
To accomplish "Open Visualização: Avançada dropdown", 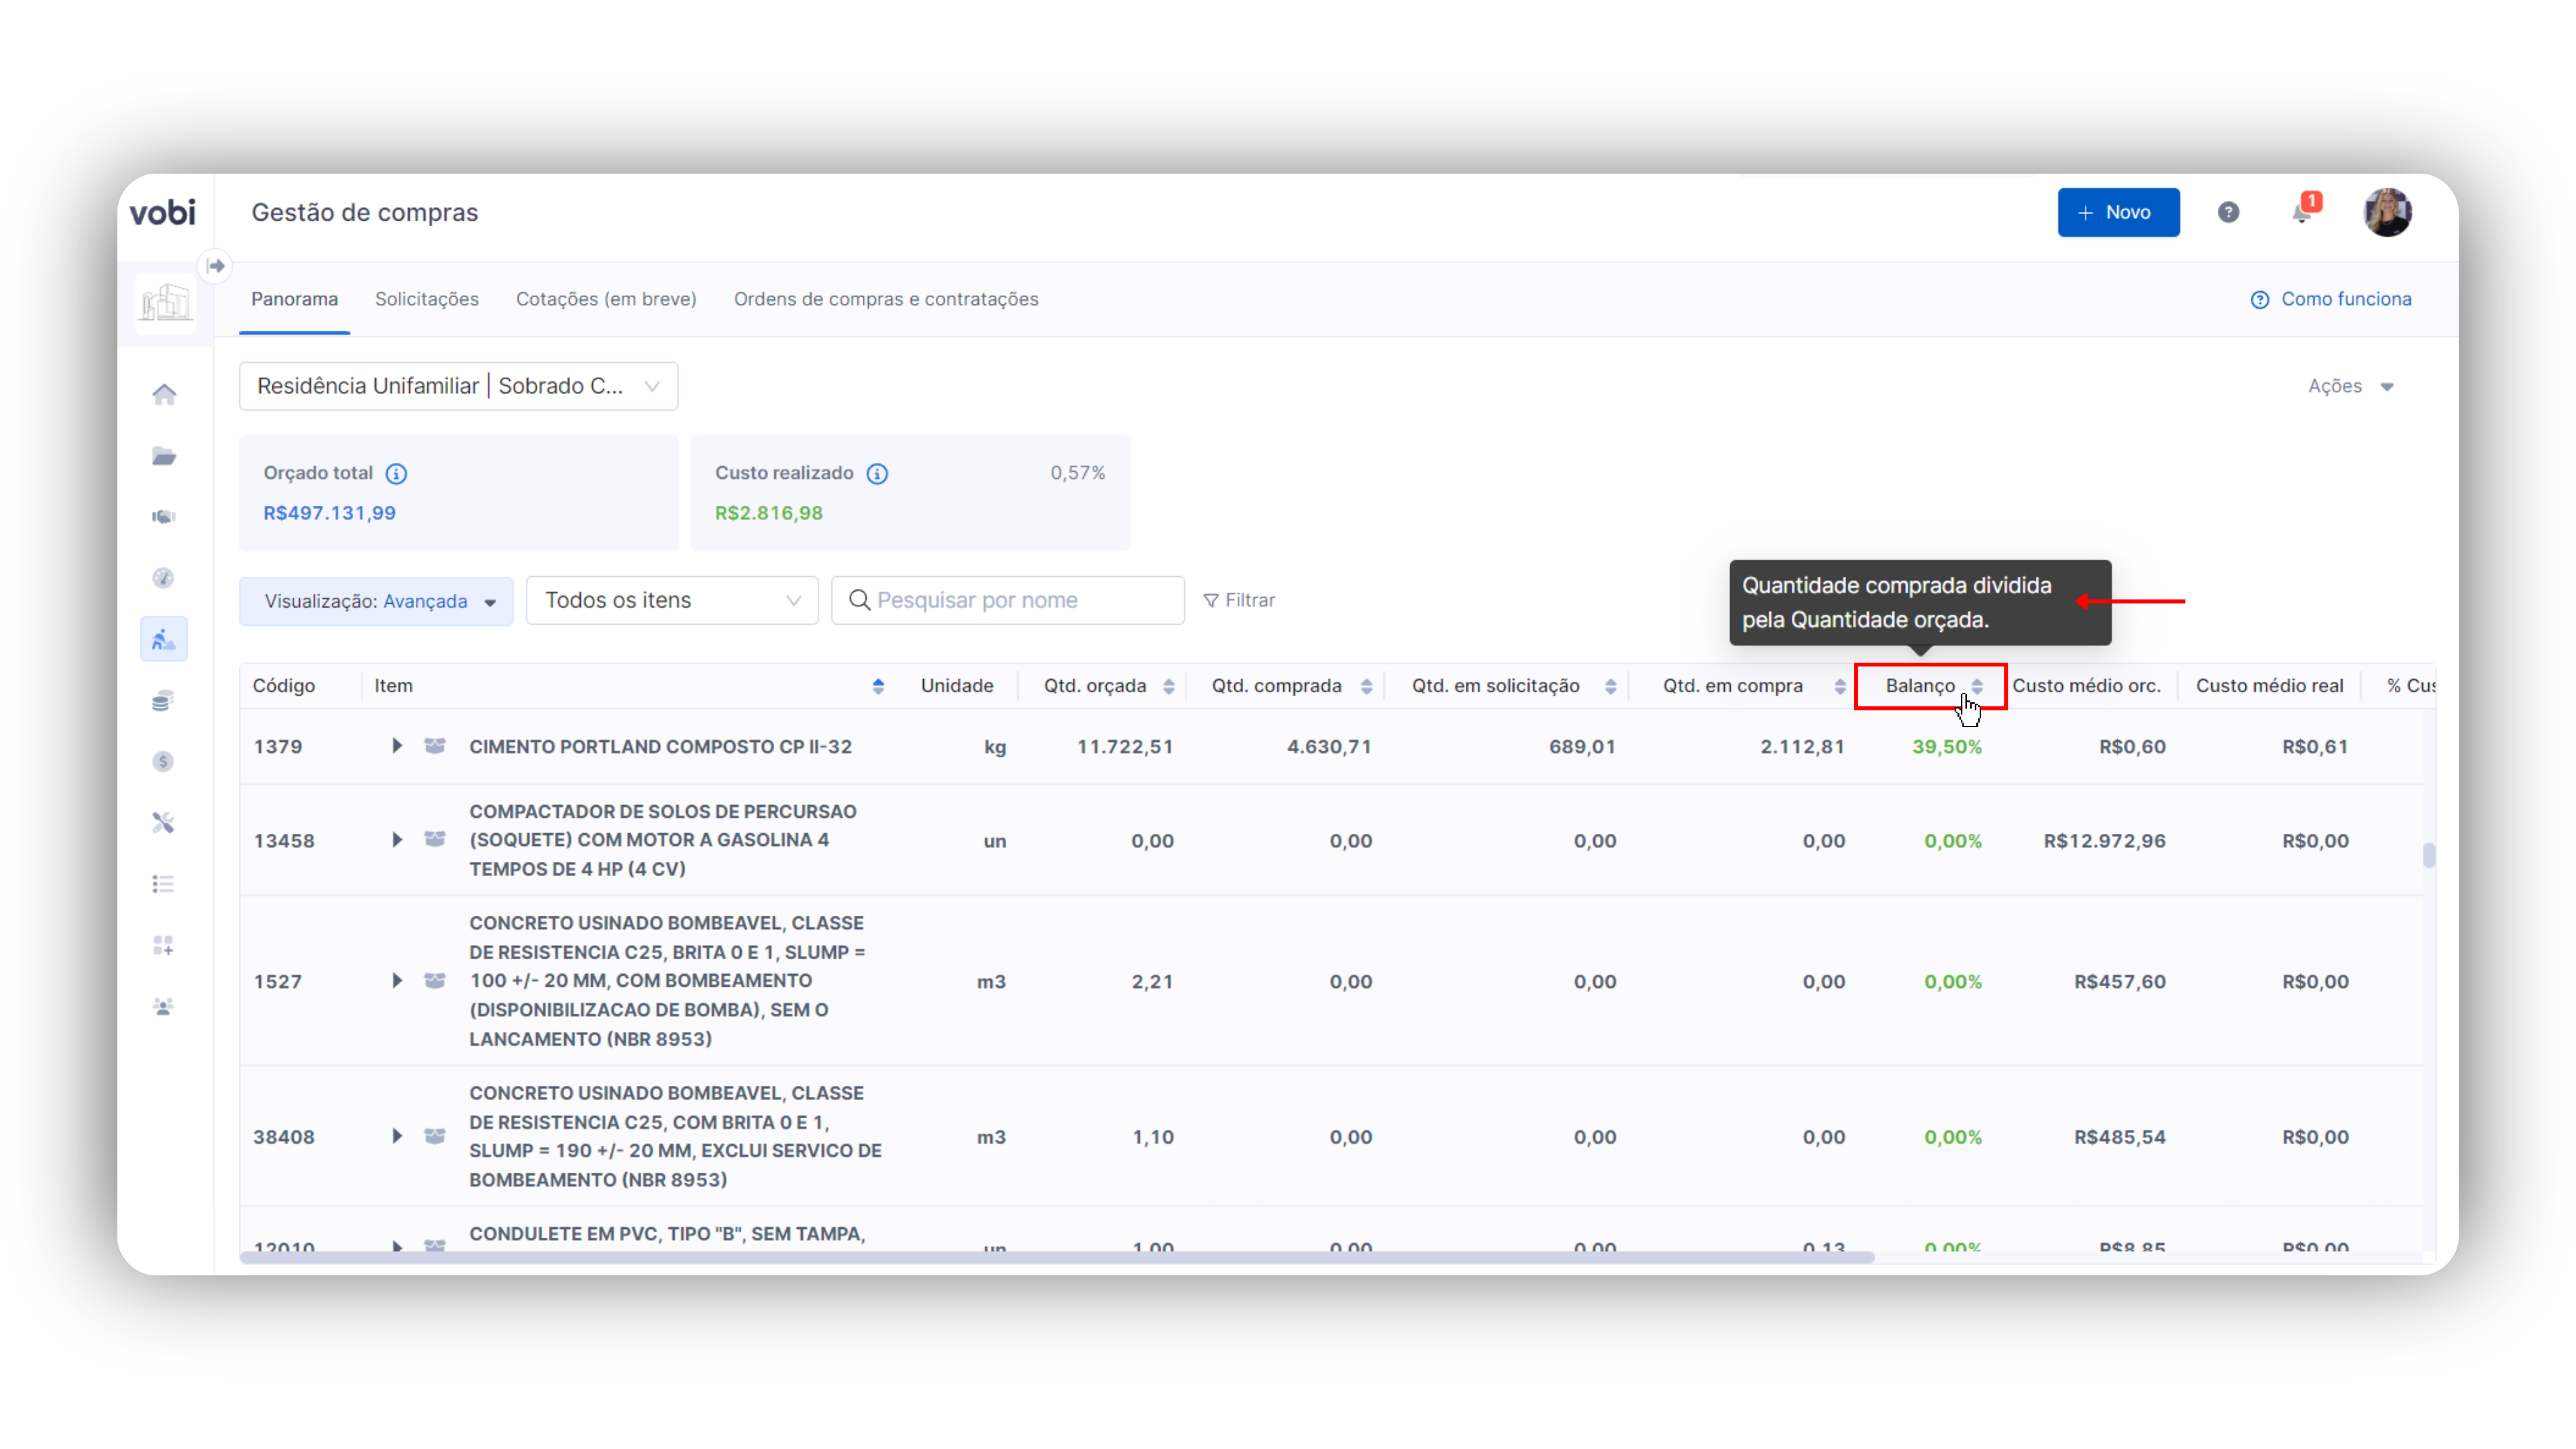I will click(376, 601).
